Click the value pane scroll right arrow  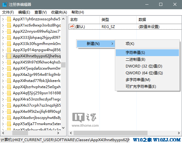(179, 133)
